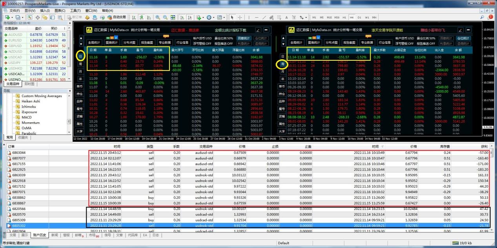The width and height of the screenshot is (497, 248).
Task: Select the D1 timeframe
Action: pos(359,17)
